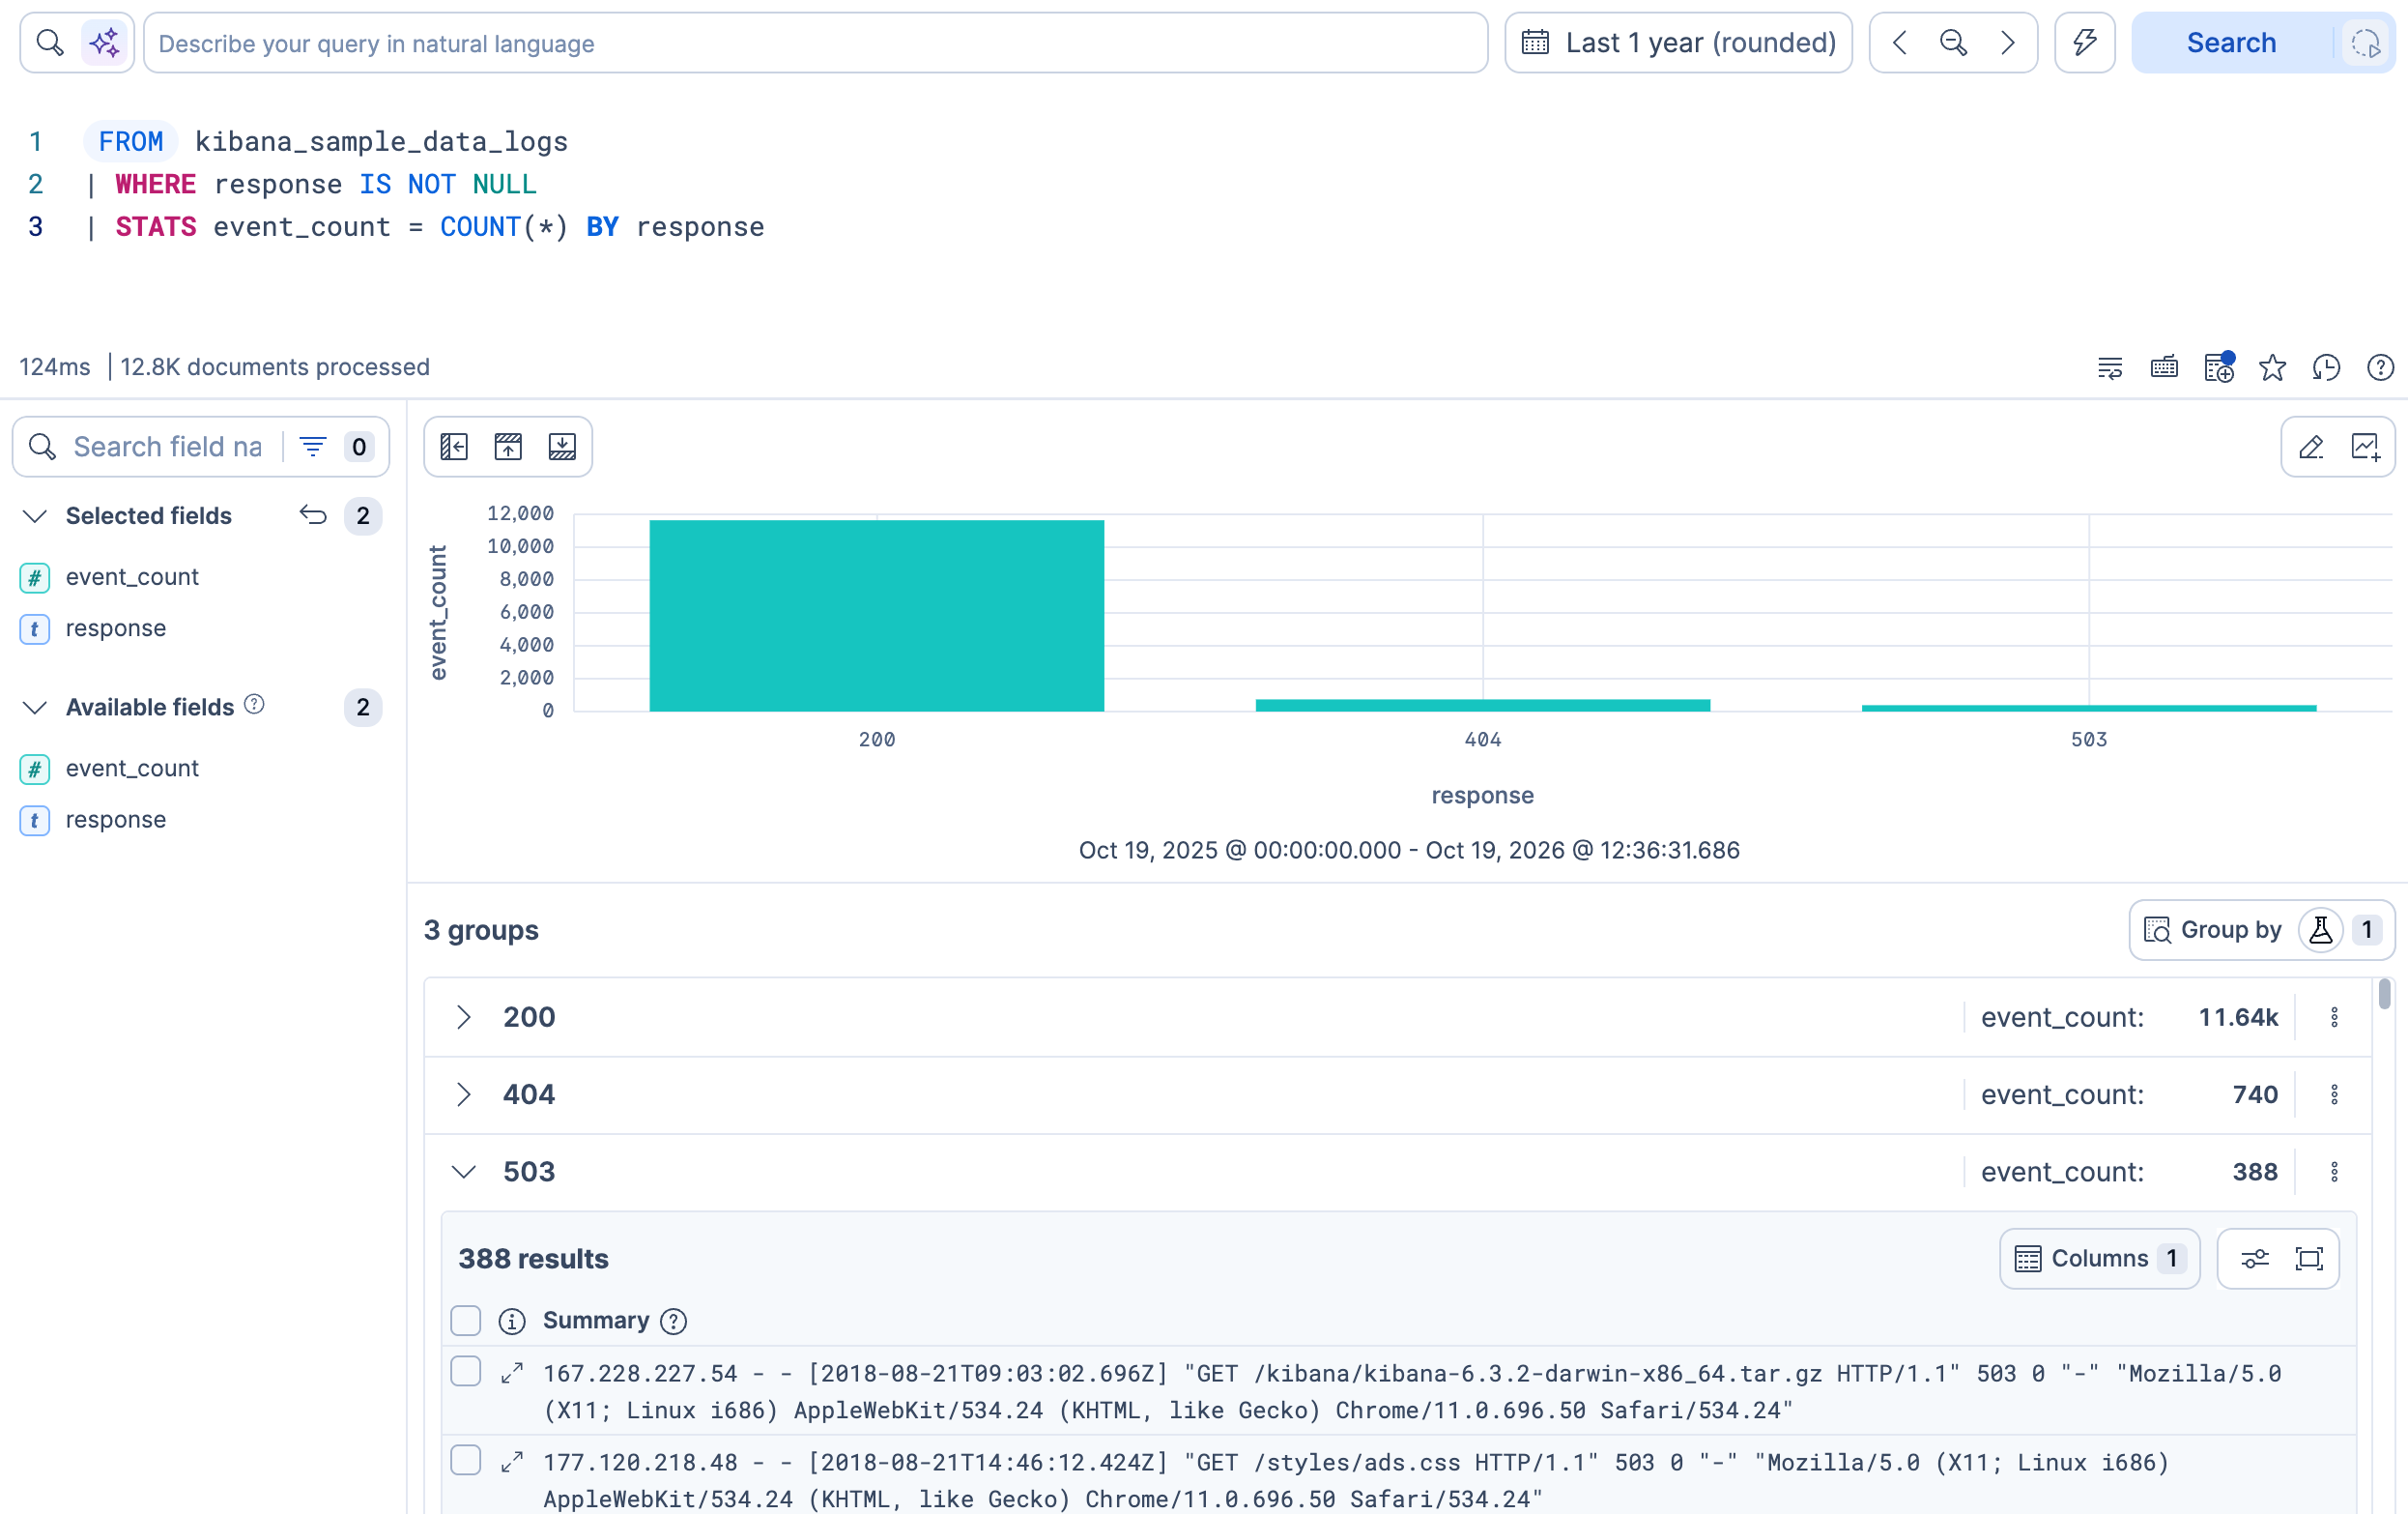Click the lightning bolt quick action icon

coord(2084,44)
